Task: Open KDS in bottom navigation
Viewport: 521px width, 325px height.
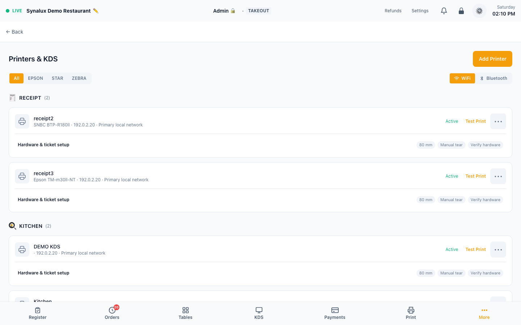Action: (259, 313)
